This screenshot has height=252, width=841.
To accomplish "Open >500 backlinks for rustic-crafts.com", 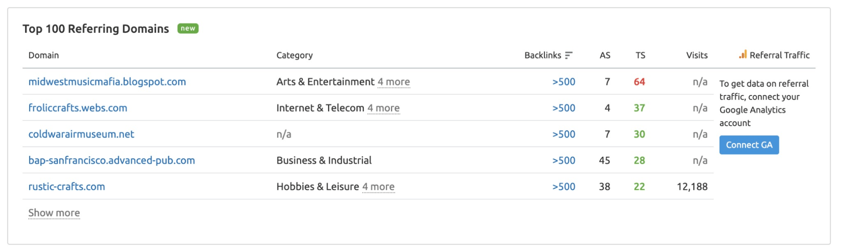I will [564, 187].
